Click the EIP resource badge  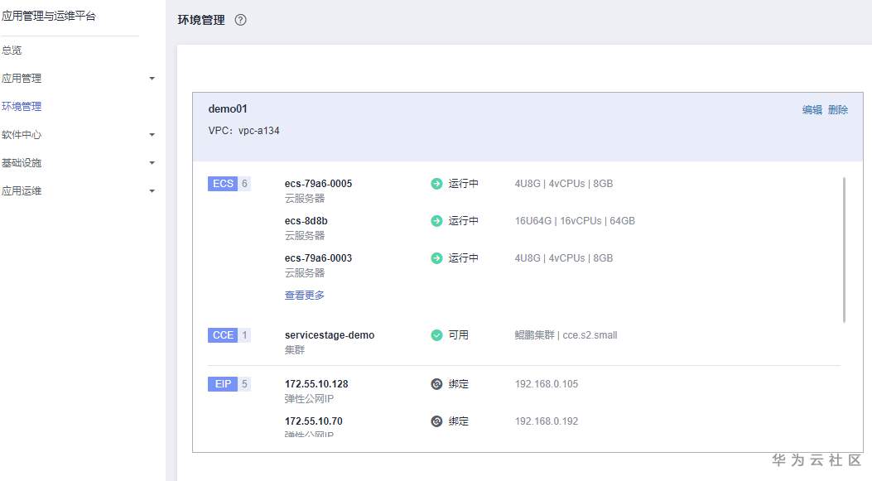coord(224,384)
